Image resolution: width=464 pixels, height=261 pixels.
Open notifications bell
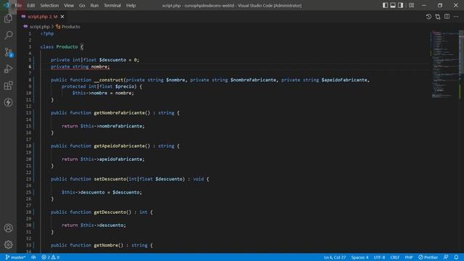pos(456,257)
